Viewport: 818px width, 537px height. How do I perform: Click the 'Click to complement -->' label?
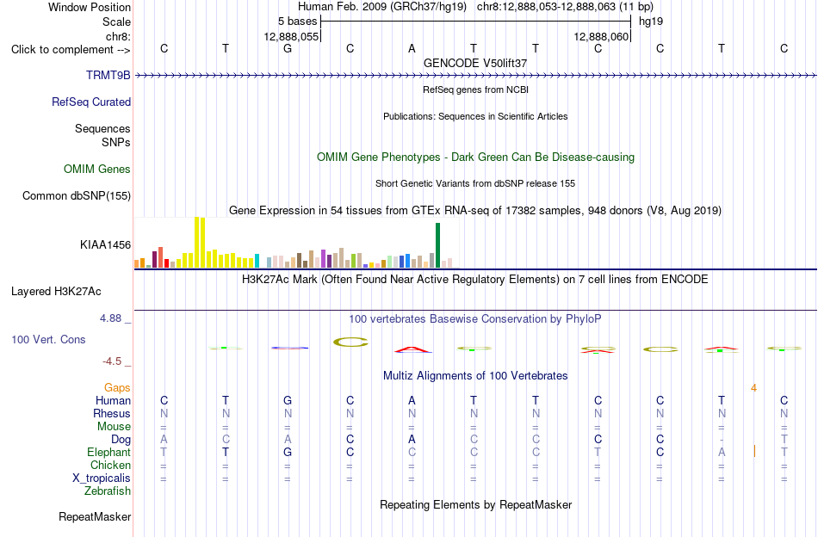coord(71,50)
